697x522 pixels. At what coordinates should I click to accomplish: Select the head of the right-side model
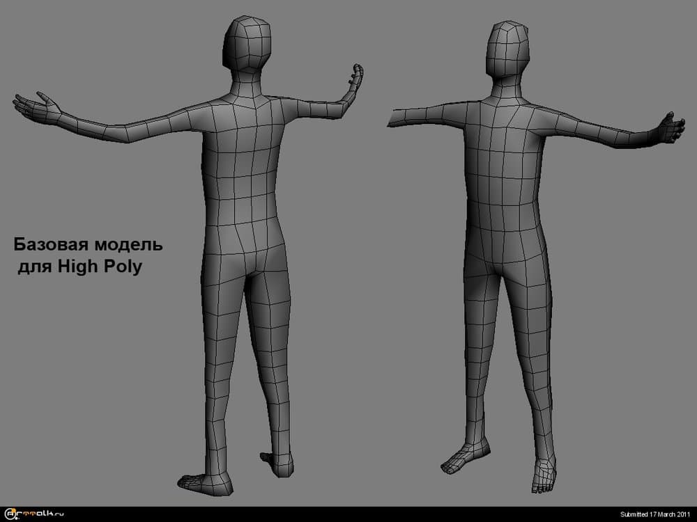pos(508,52)
